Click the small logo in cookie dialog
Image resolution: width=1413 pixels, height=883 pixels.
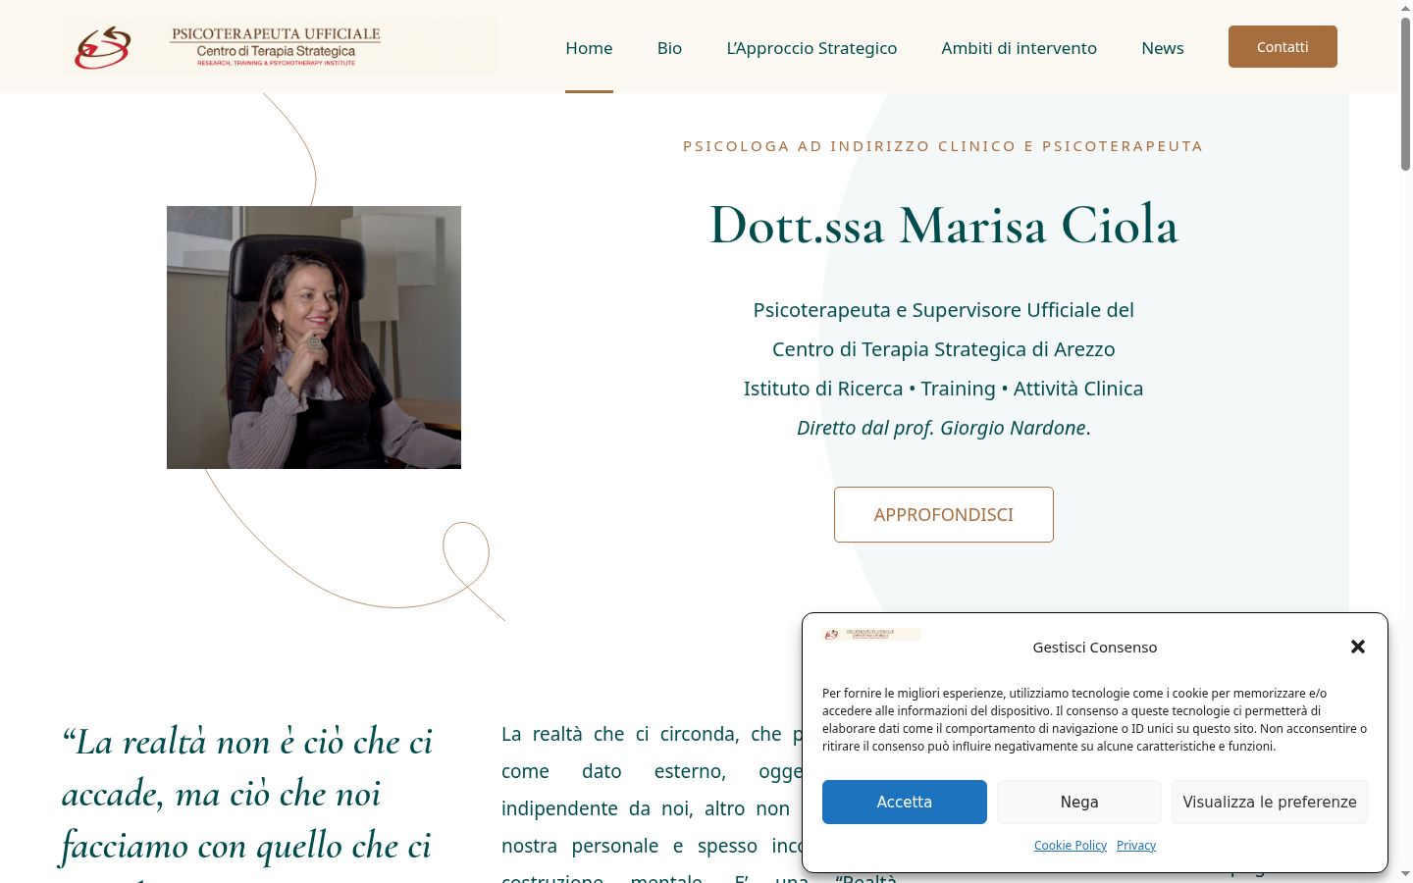[871, 635]
